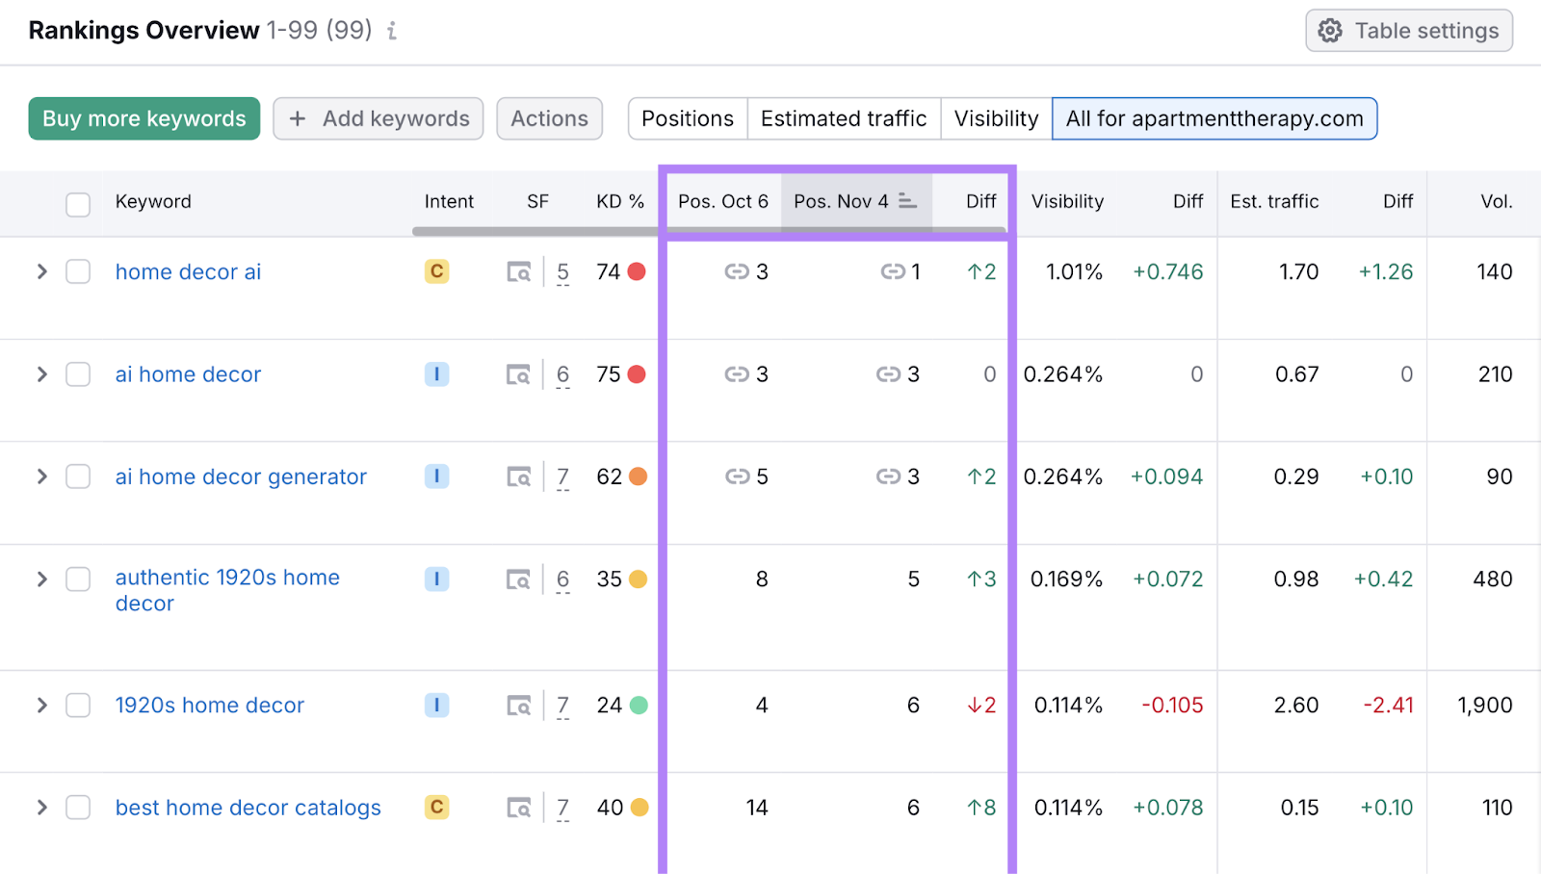Image resolution: width=1541 pixels, height=874 pixels.
Task: Expand the row for home decor ai
Action: [x=41, y=271]
